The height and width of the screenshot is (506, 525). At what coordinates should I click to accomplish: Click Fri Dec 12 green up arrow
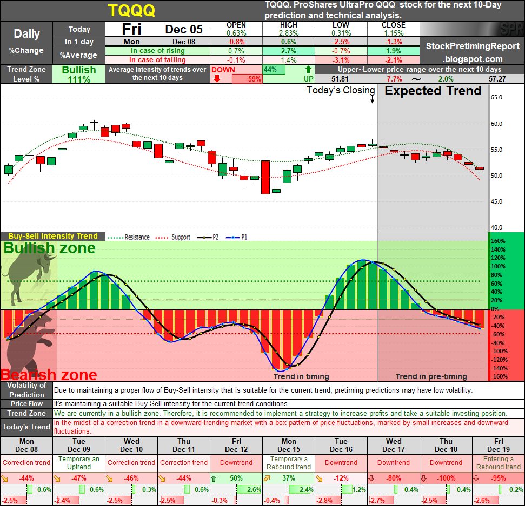[214, 478]
